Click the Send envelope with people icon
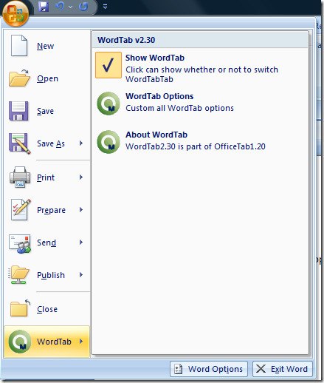 click(20, 243)
